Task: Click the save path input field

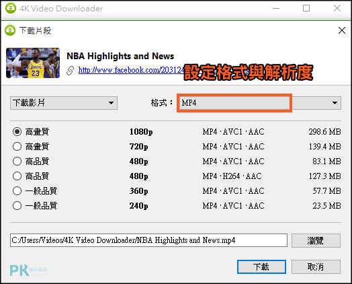Action: point(148,240)
